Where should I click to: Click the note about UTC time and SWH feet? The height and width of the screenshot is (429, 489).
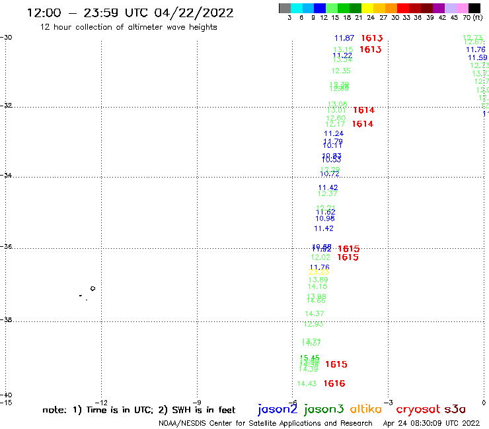139,410
